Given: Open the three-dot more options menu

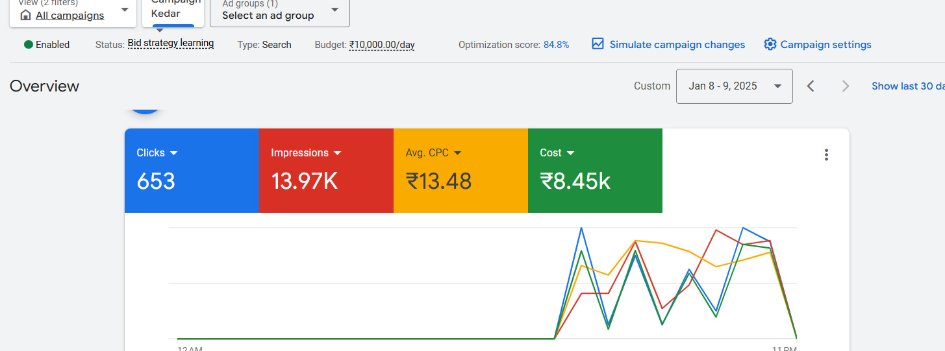Looking at the screenshot, I should [x=826, y=154].
